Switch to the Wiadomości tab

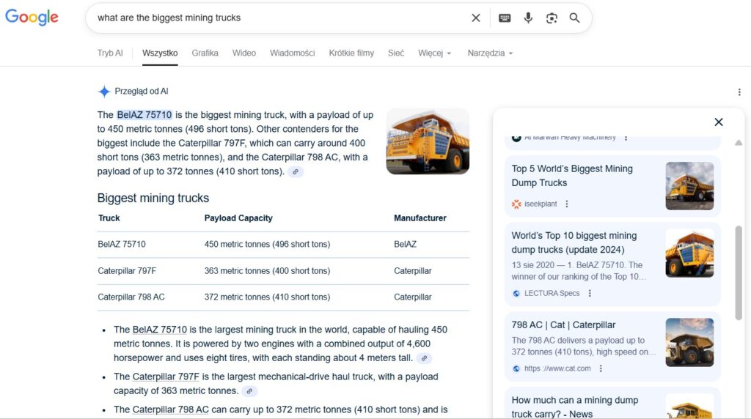pos(292,53)
